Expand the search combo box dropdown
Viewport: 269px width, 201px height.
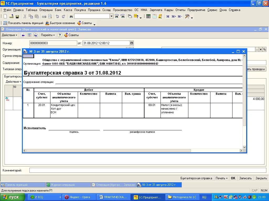(111, 16)
